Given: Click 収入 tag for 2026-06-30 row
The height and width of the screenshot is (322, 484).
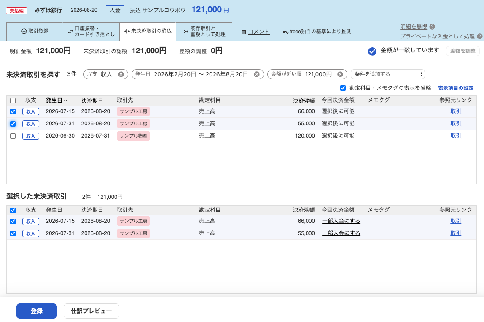Looking at the screenshot, I should (x=30, y=136).
